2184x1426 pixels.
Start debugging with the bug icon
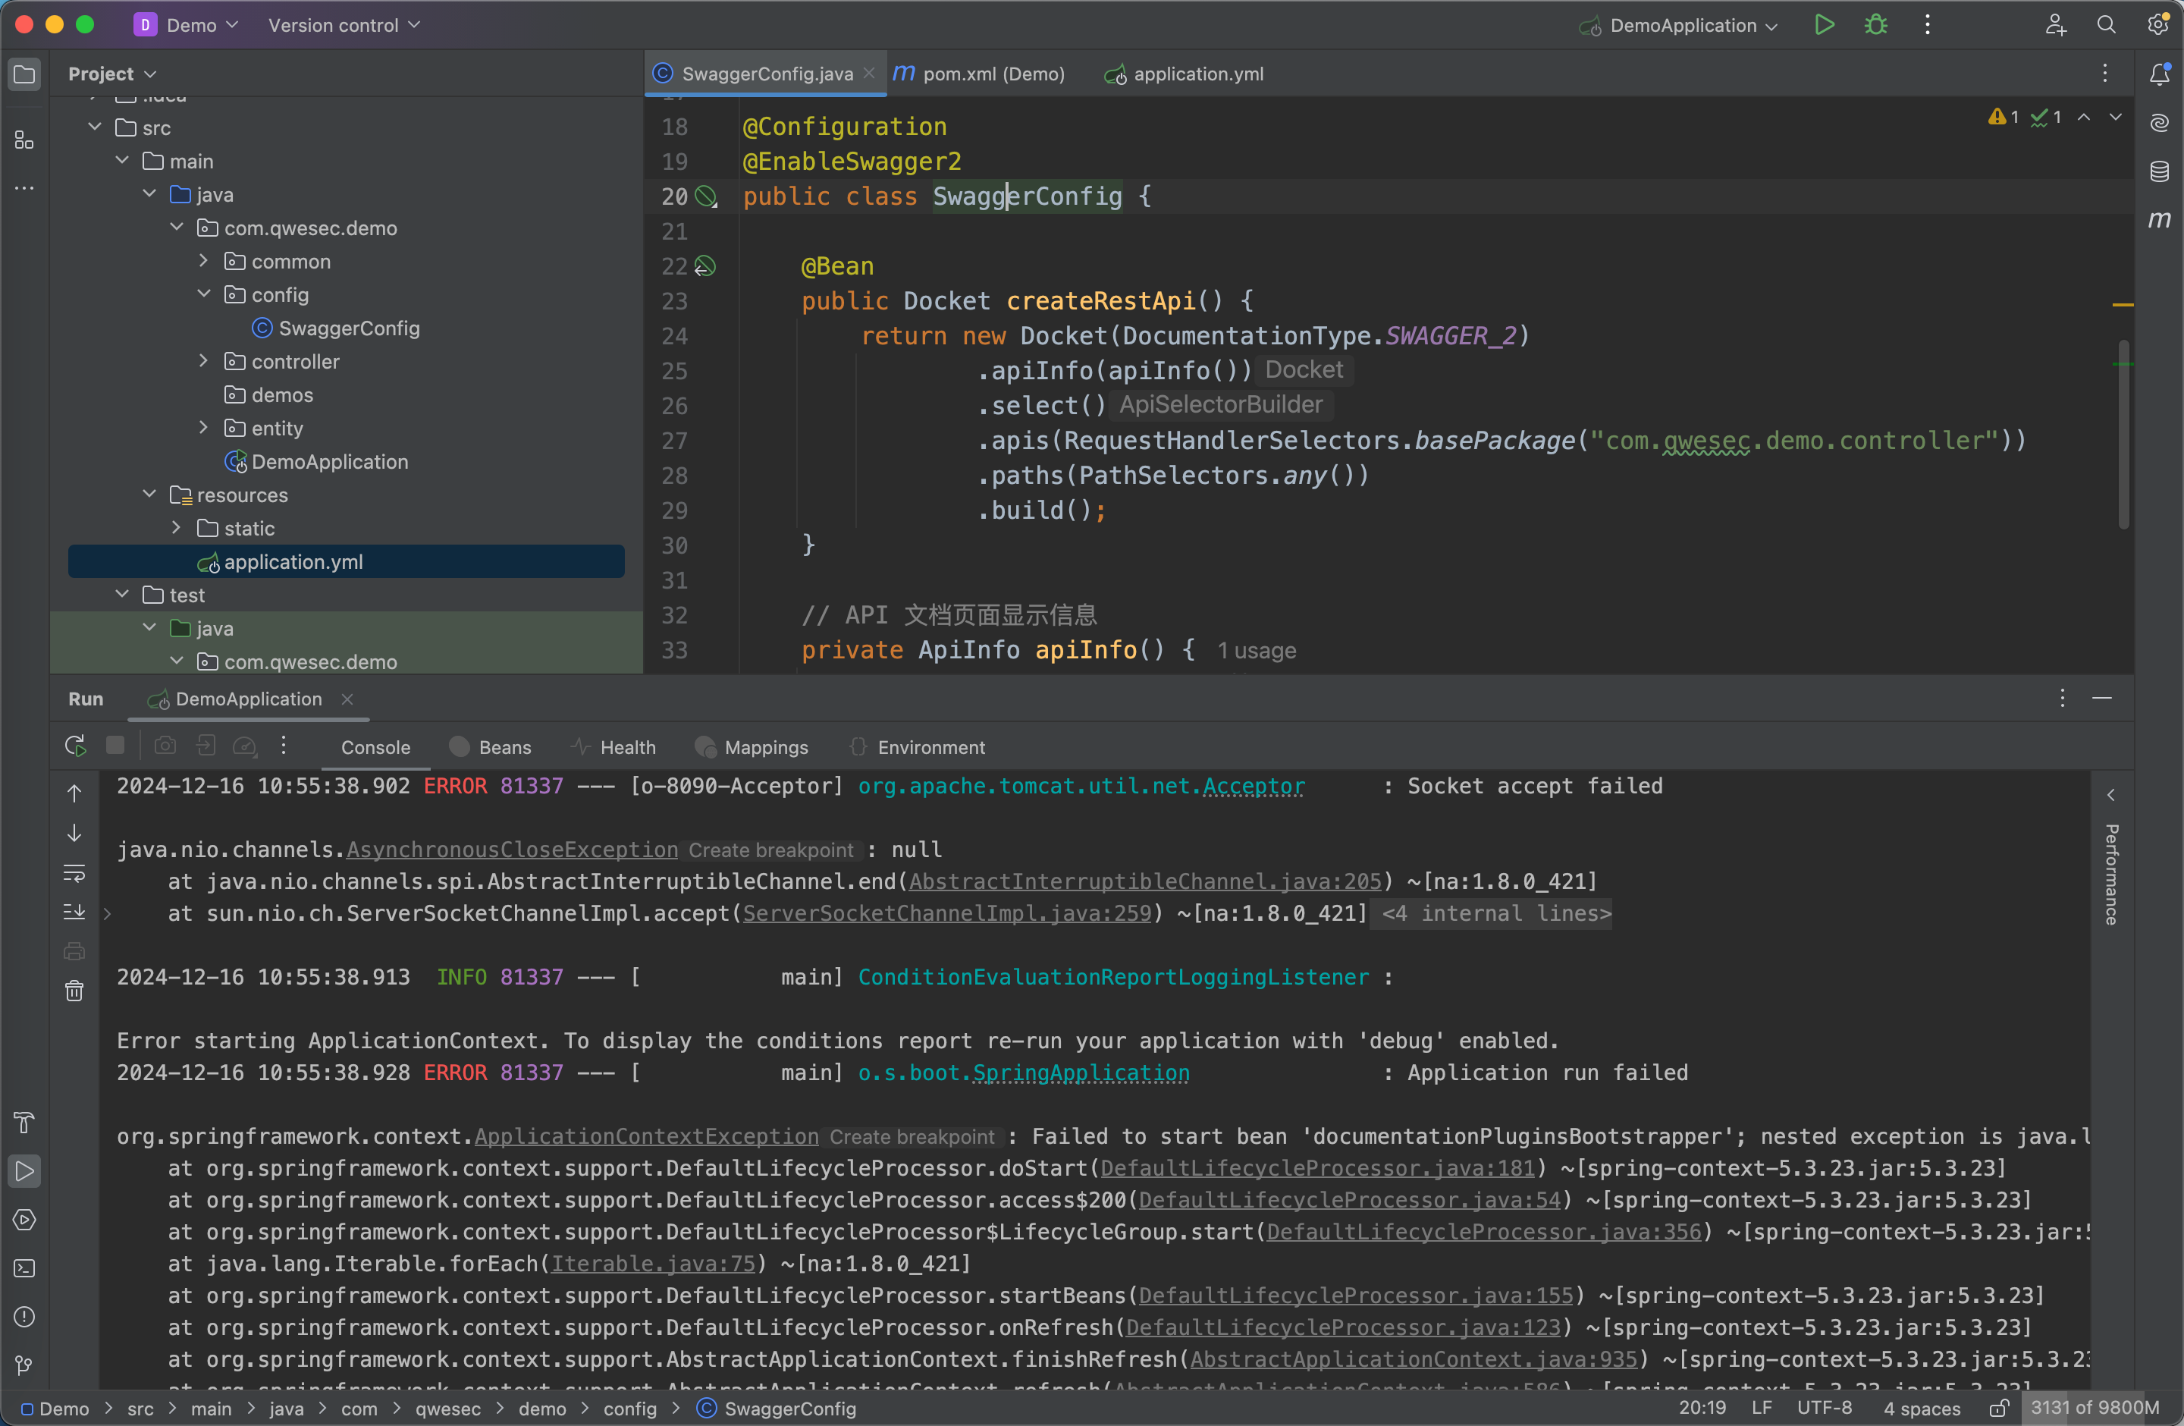[x=1875, y=25]
